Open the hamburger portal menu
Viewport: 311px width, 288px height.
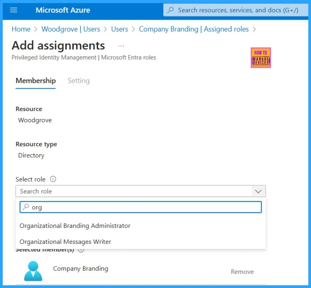pyautogui.click(x=13, y=10)
